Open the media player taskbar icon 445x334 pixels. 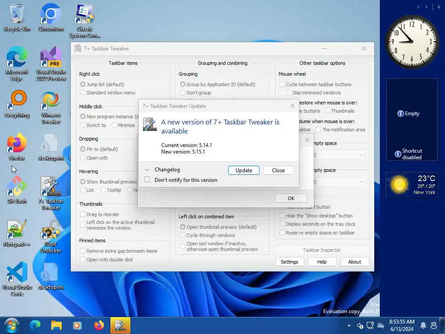tap(77, 325)
